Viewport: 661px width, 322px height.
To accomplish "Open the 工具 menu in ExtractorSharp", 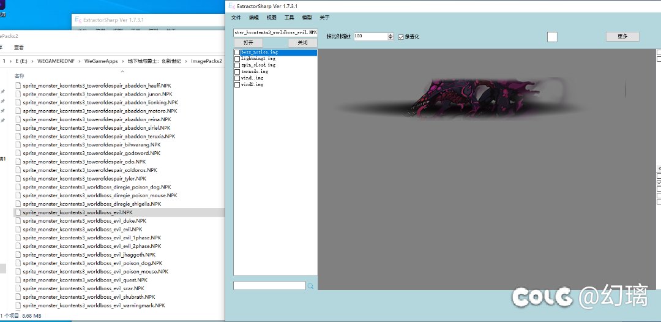I will (289, 17).
